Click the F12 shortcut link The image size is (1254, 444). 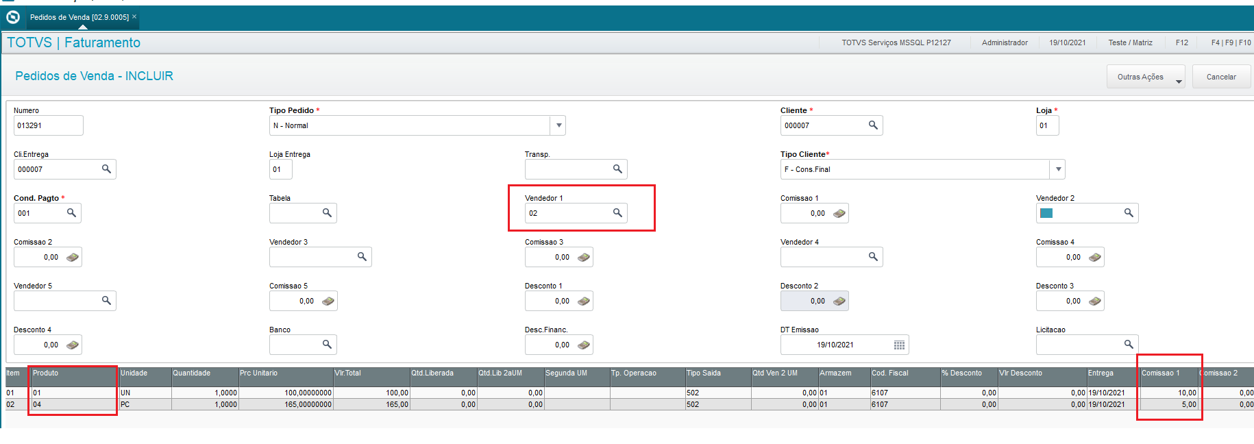(1182, 42)
